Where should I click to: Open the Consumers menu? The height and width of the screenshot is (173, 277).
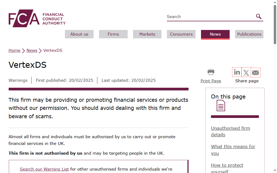tap(181, 34)
